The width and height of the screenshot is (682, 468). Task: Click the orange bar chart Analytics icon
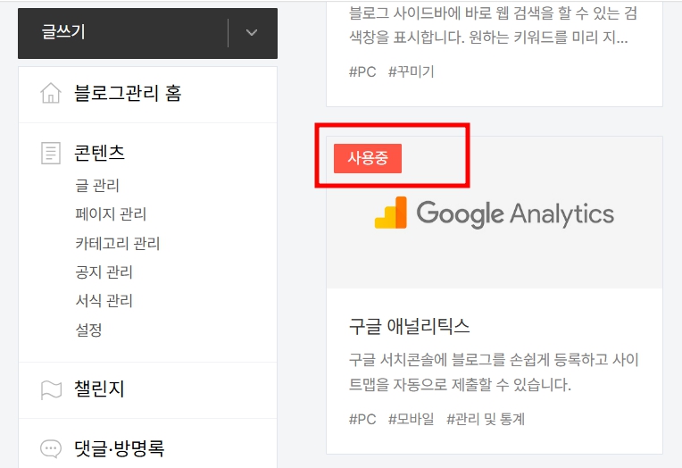(x=391, y=213)
